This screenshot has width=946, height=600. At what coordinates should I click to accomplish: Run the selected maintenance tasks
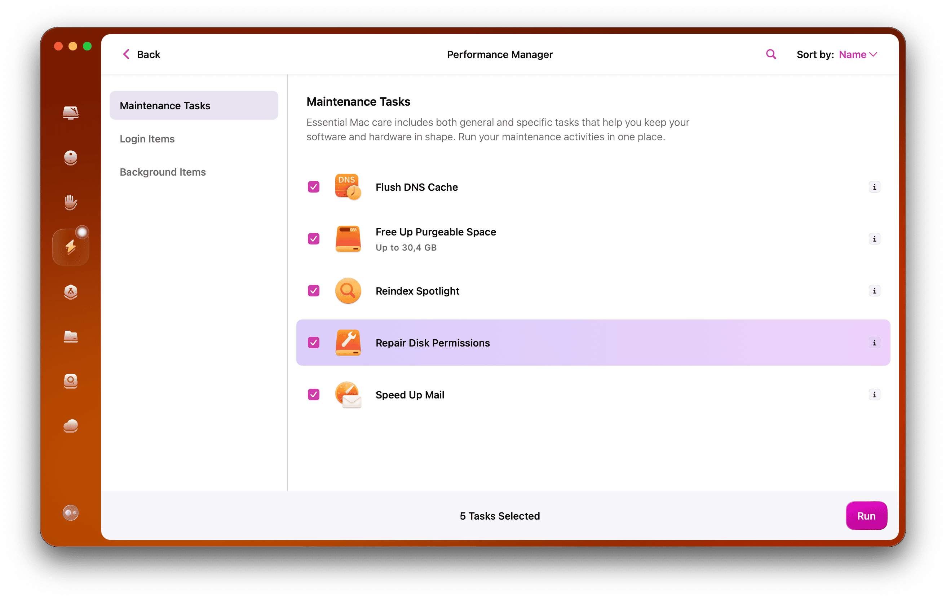pos(866,516)
